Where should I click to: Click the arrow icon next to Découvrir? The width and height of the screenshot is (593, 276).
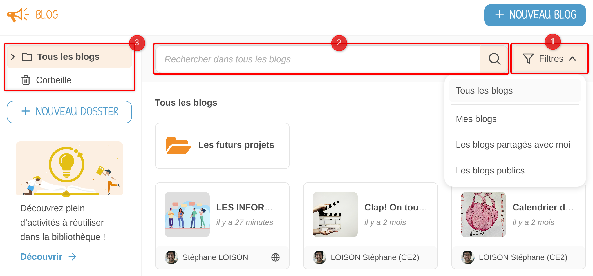click(73, 257)
